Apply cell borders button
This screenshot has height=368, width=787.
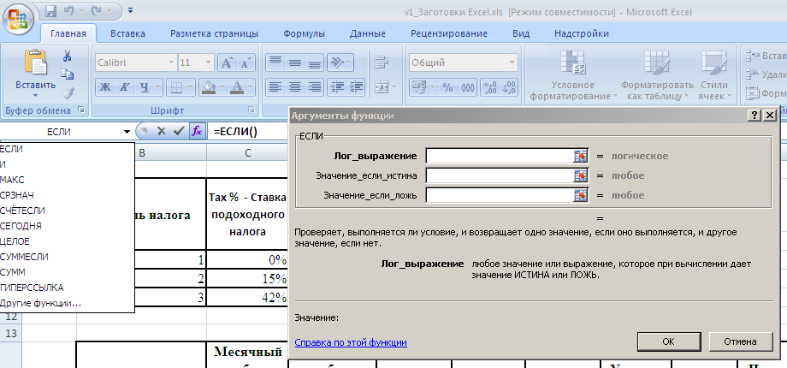coord(176,87)
